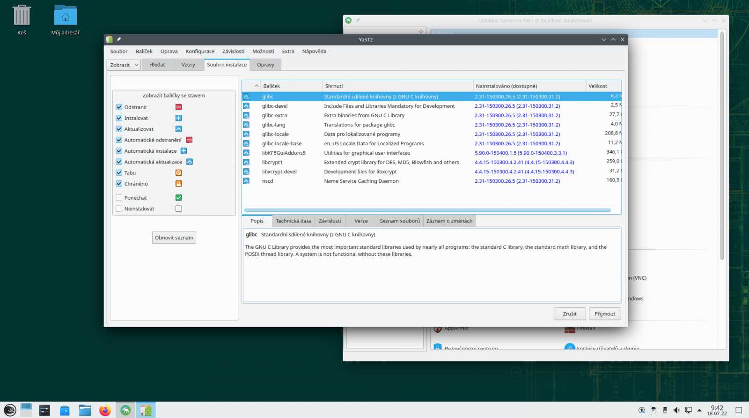The image size is (749, 418).
Task: Uncheck the Tabu checkbox
Action: pyautogui.click(x=119, y=173)
